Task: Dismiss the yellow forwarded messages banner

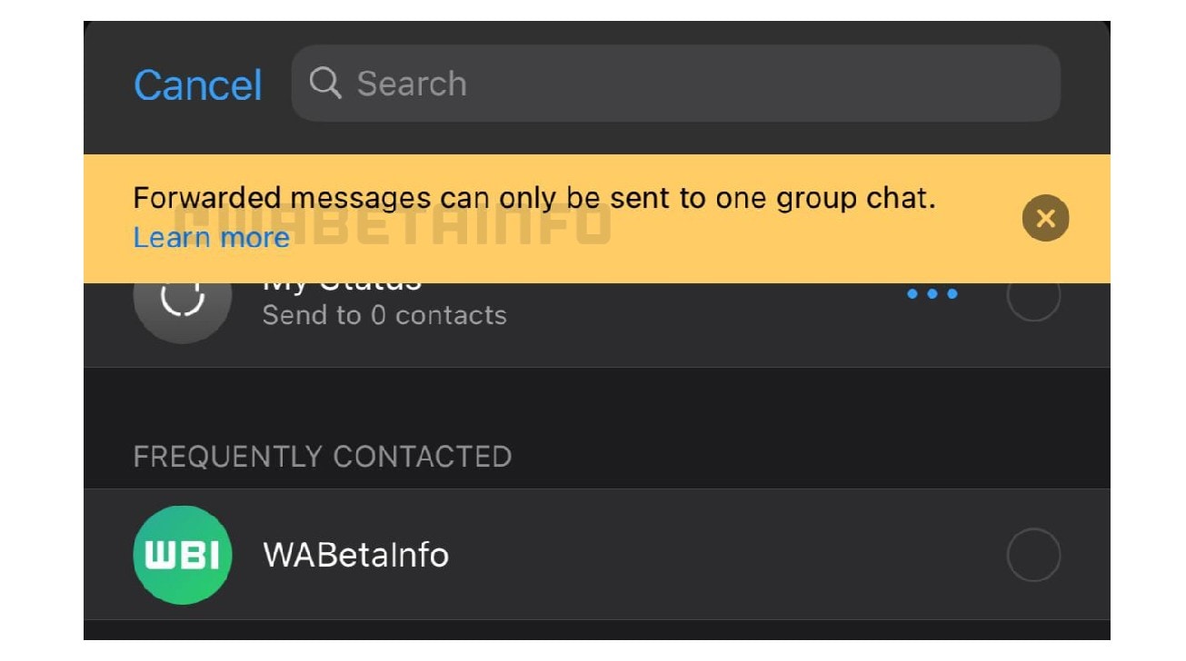Action: 1045,219
